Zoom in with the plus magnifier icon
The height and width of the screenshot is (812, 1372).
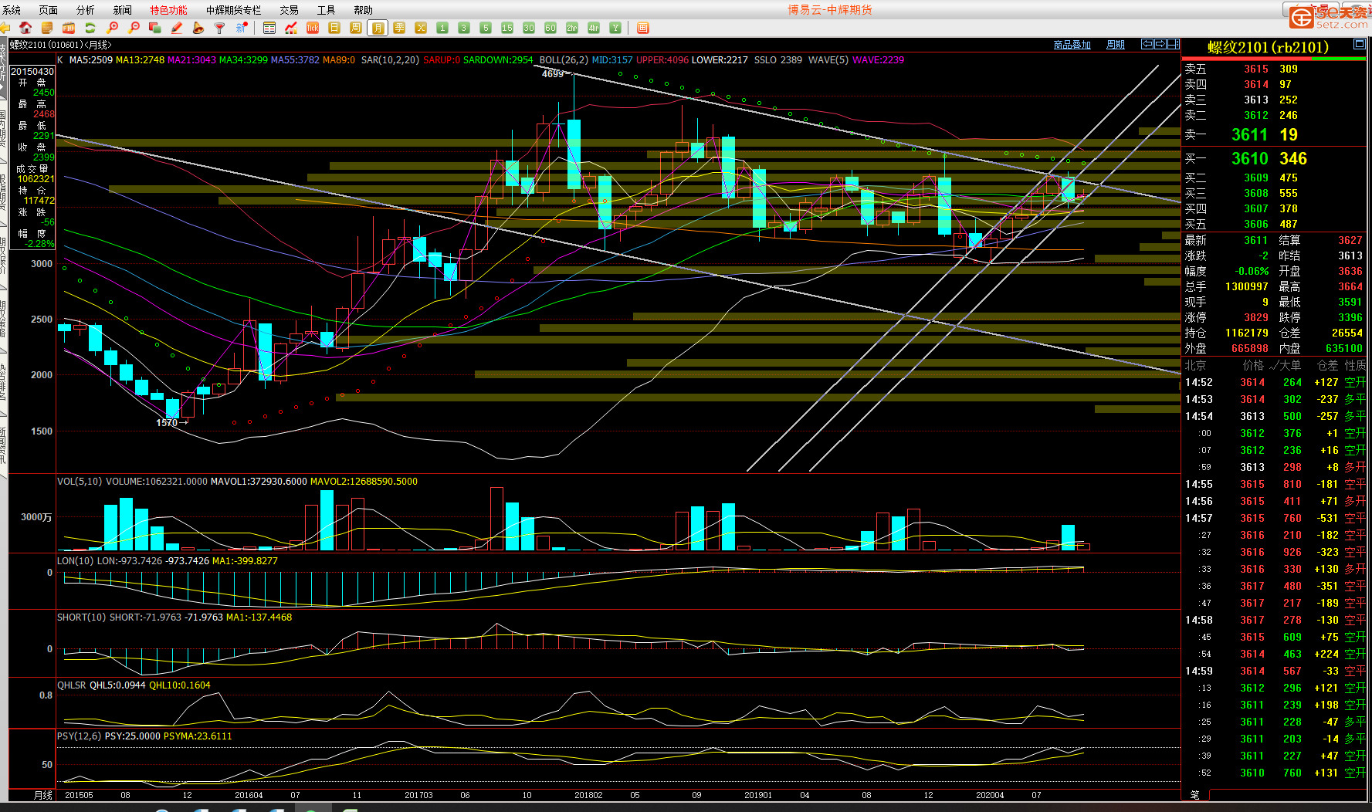point(112,28)
